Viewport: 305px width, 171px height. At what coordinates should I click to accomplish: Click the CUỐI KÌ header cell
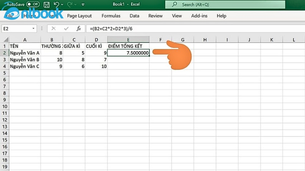point(96,46)
